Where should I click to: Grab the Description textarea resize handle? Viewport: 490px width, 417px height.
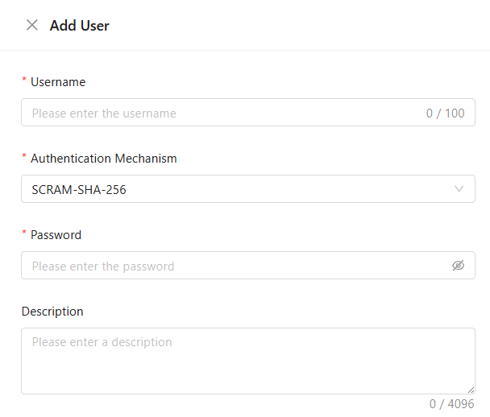pos(471,390)
